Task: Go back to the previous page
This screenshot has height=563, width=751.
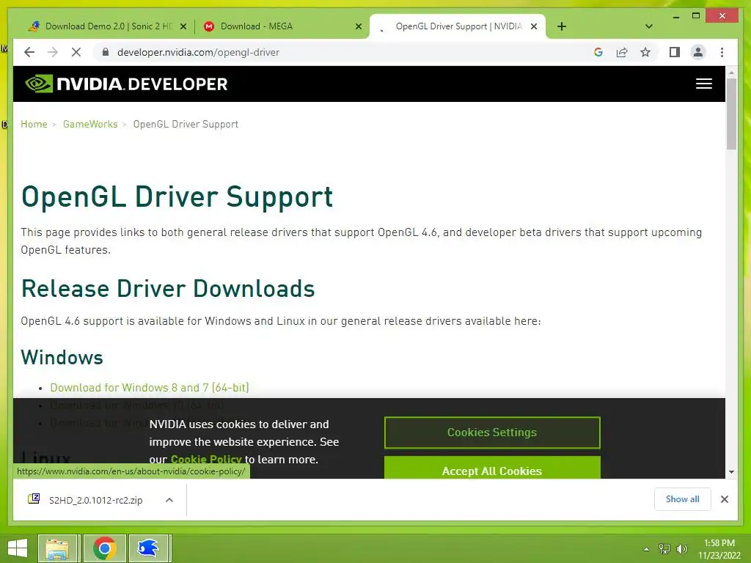Action: point(29,52)
